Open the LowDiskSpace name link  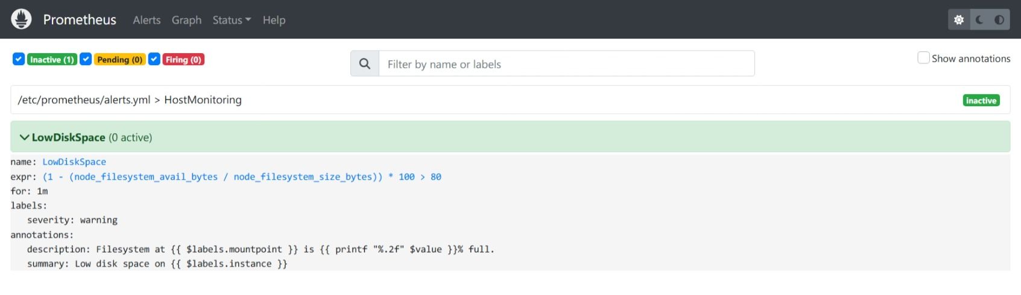coord(74,162)
